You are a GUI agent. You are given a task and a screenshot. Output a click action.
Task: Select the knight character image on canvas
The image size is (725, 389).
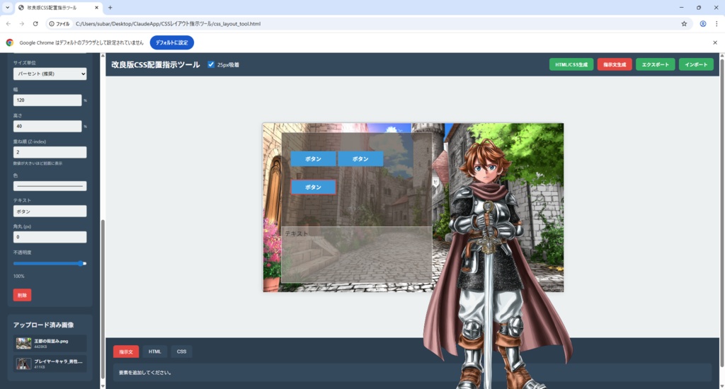[497, 263]
